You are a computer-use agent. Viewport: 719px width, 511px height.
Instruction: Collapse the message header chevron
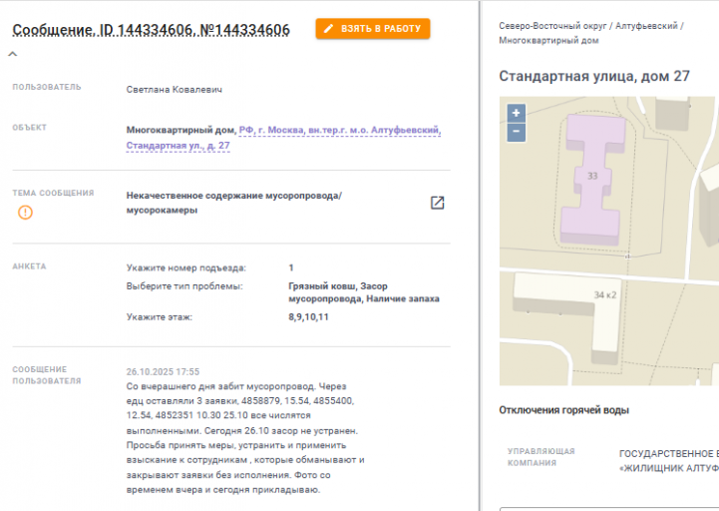pos(13,54)
